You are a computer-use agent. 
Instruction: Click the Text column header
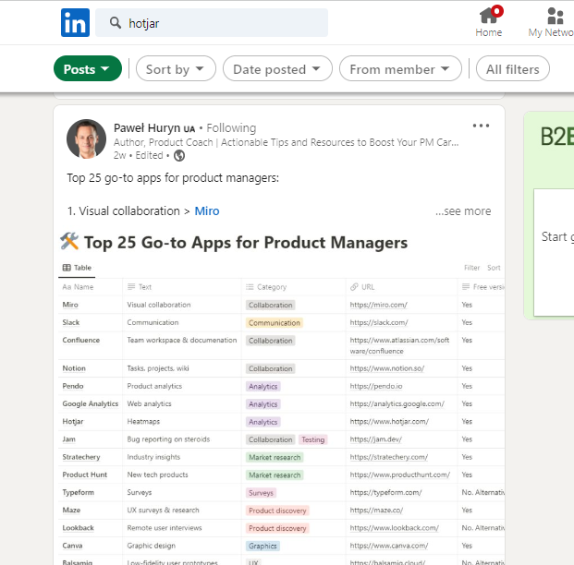click(x=140, y=287)
